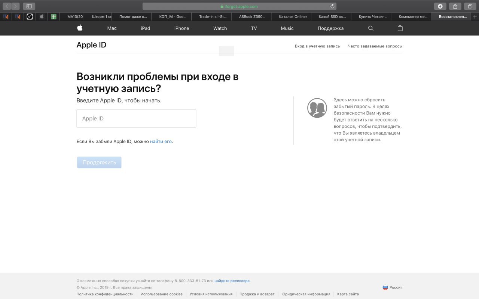The image size is (479, 299).
Task: Open the Symfony pinned tab
Action: [30, 16]
